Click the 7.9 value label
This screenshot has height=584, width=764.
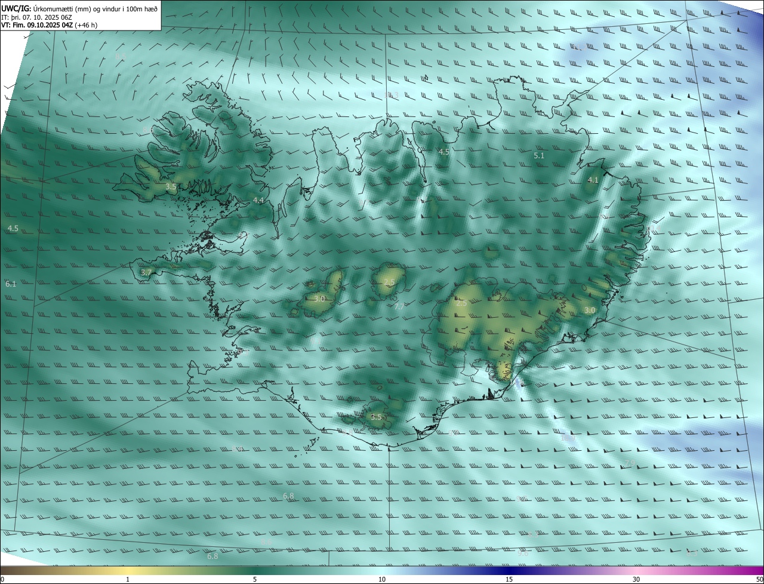pyautogui.click(x=630, y=463)
